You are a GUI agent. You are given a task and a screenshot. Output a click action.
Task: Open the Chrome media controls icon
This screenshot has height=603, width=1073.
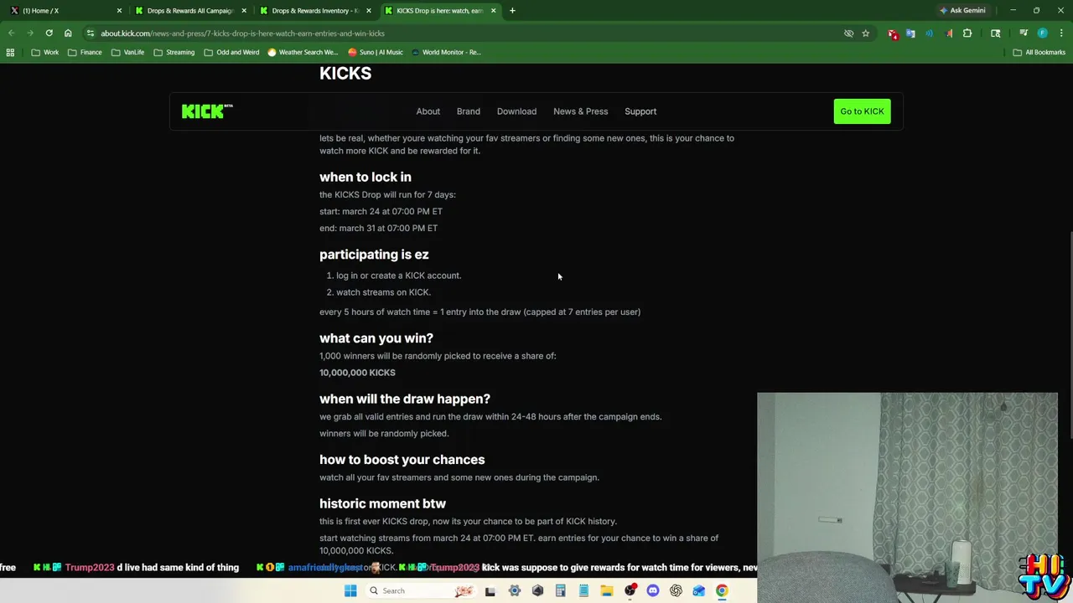pyautogui.click(x=1024, y=33)
